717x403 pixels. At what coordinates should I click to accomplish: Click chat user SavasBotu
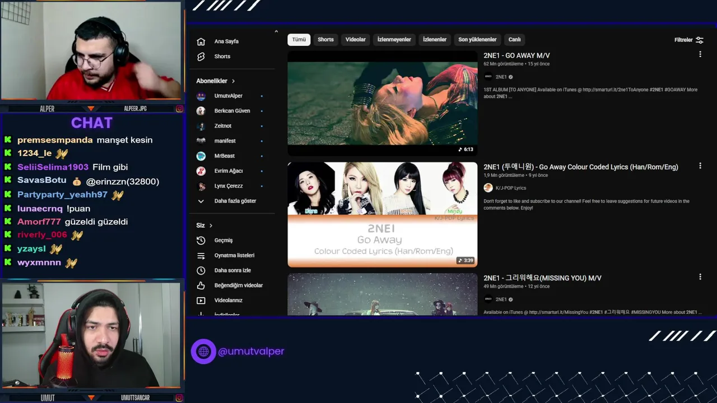[42, 181]
